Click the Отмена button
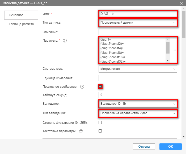 coord(144,146)
